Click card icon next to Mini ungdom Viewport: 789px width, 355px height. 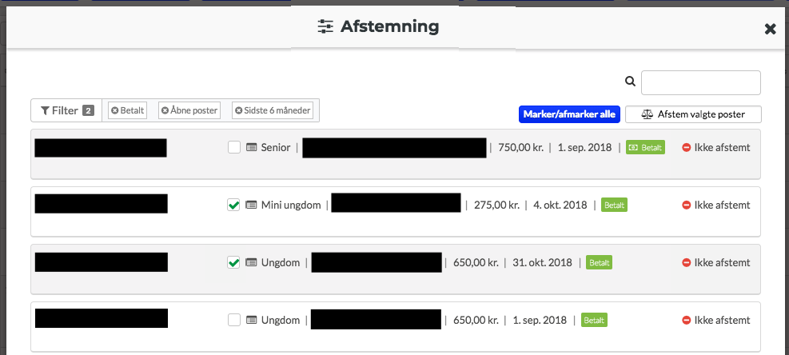point(251,205)
